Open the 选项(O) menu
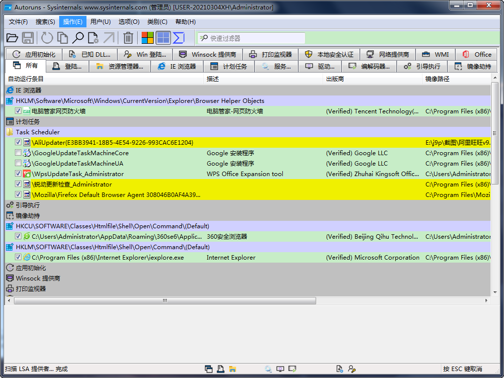 click(129, 21)
